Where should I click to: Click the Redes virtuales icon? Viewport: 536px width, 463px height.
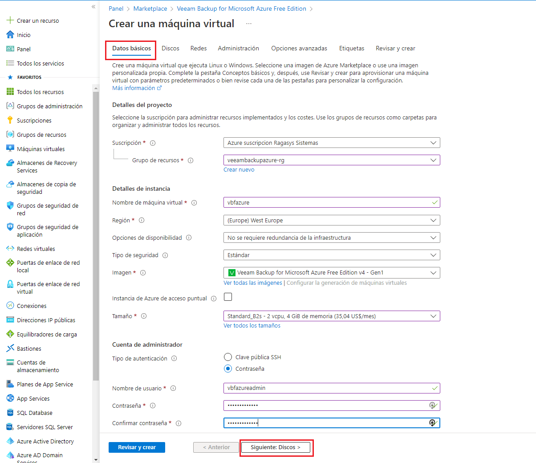coord(10,249)
